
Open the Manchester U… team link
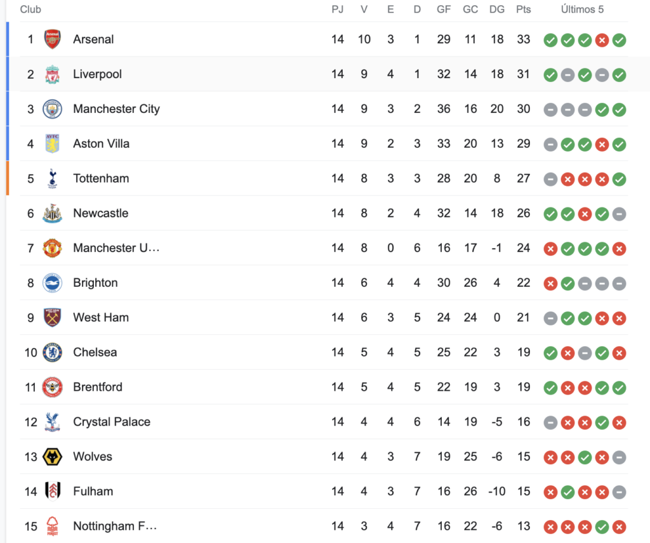click(x=116, y=247)
